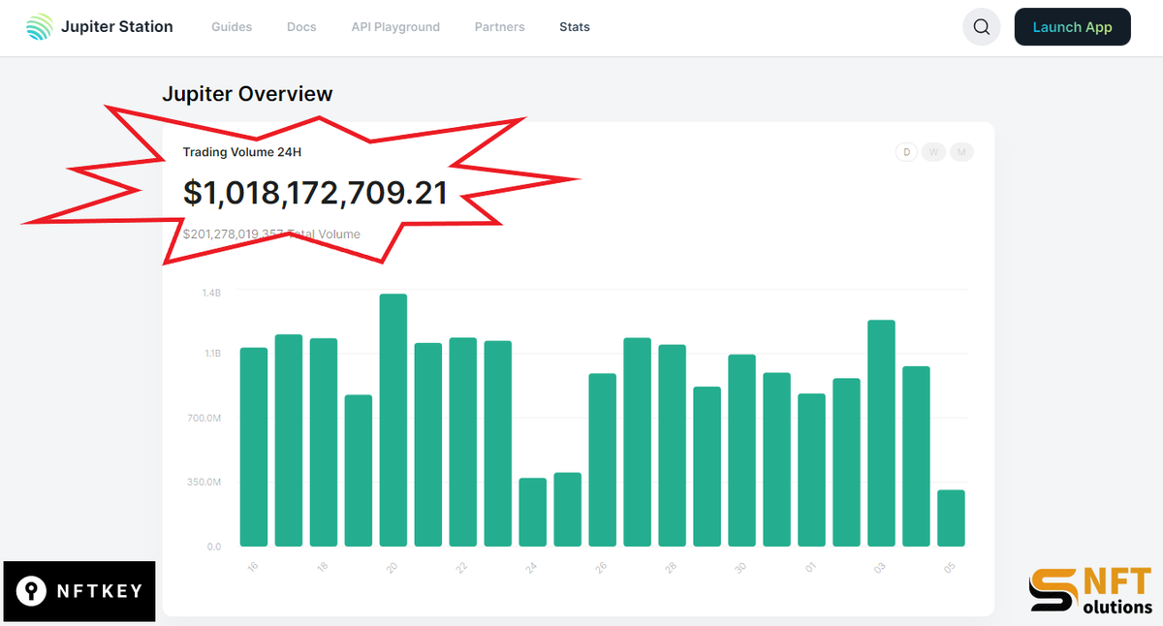The height and width of the screenshot is (626, 1163).
Task: Open the Guides nav item
Action: point(232,27)
